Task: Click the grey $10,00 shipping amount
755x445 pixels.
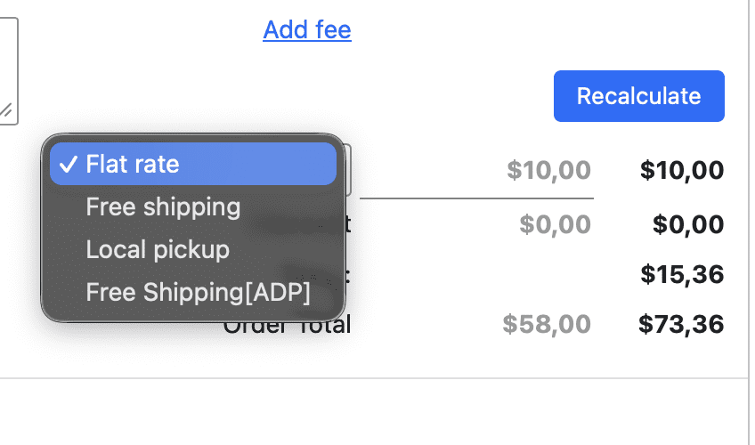Action: click(x=548, y=169)
